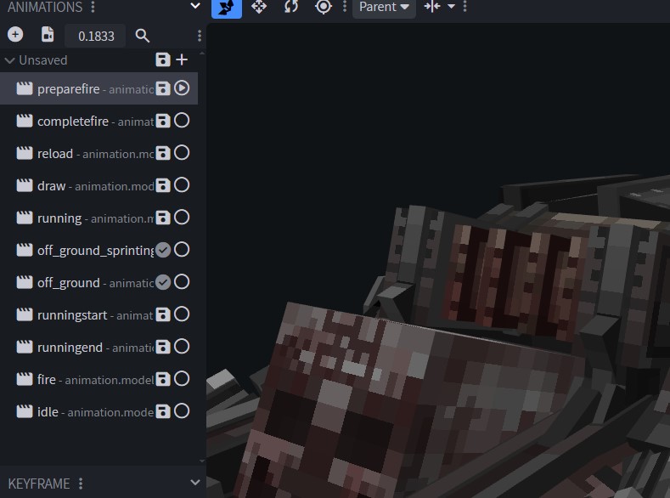Save the runningend animation
The height and width of the screenshot is (498, 670).
pyautogui.click(x=163, y=347)
